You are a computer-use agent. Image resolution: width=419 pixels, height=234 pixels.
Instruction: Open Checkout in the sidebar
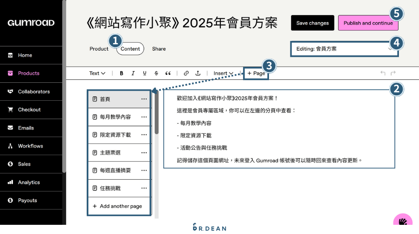(31, 109)
